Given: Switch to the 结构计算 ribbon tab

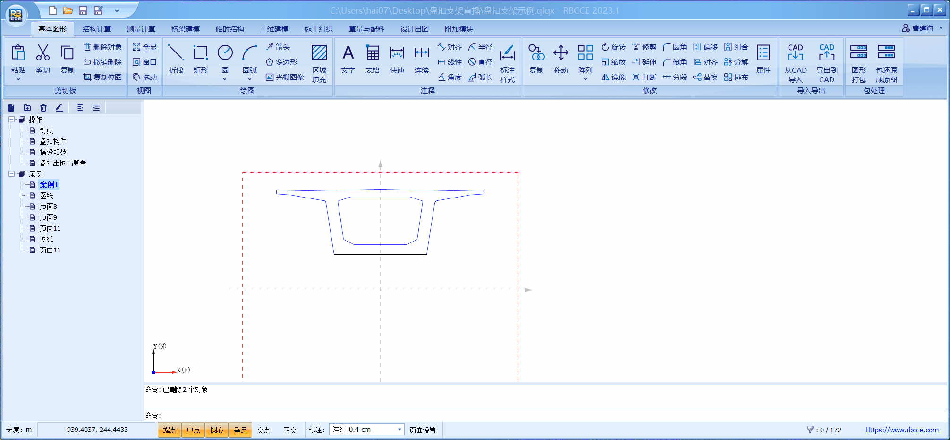Looking at the screenshot, I should click(97, 29).
